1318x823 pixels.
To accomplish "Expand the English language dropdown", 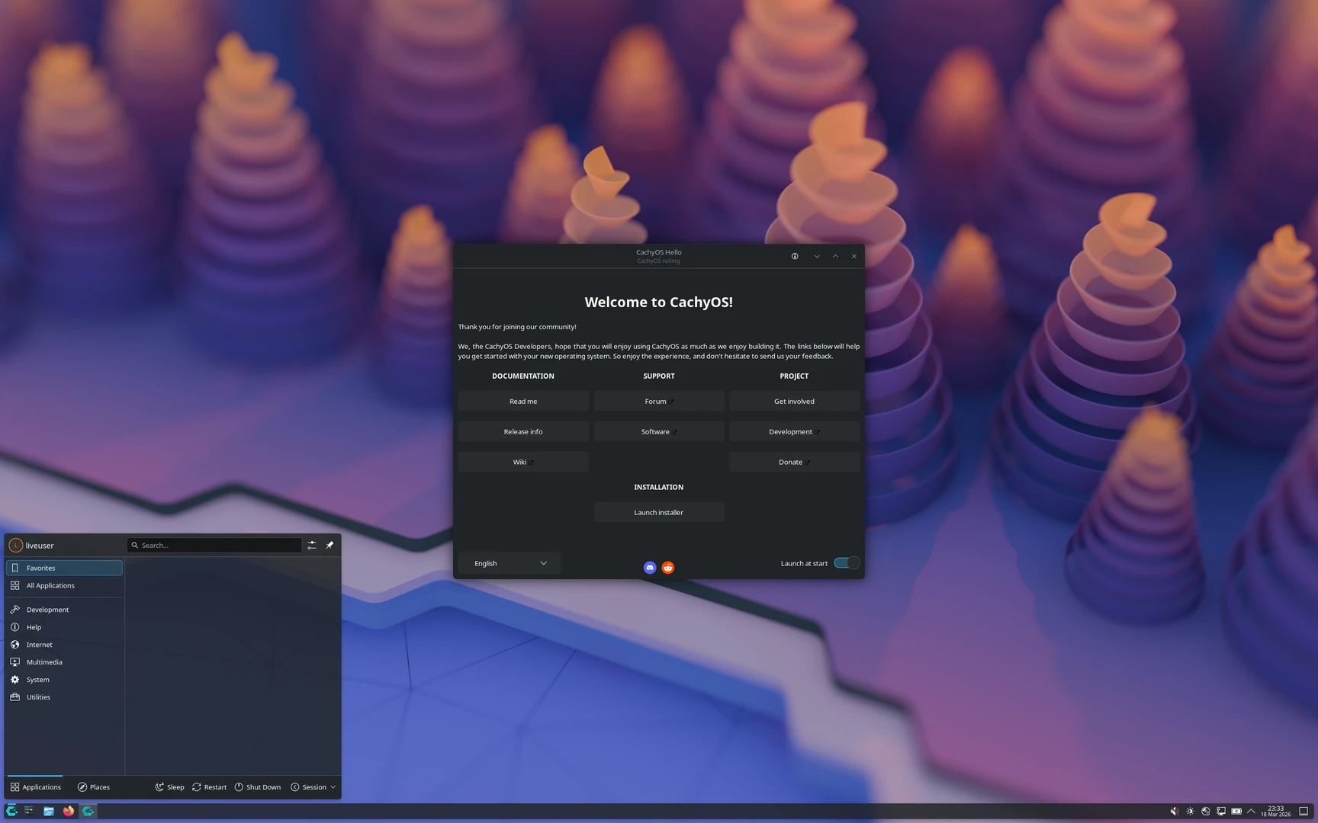I will [x=510, y=563].
